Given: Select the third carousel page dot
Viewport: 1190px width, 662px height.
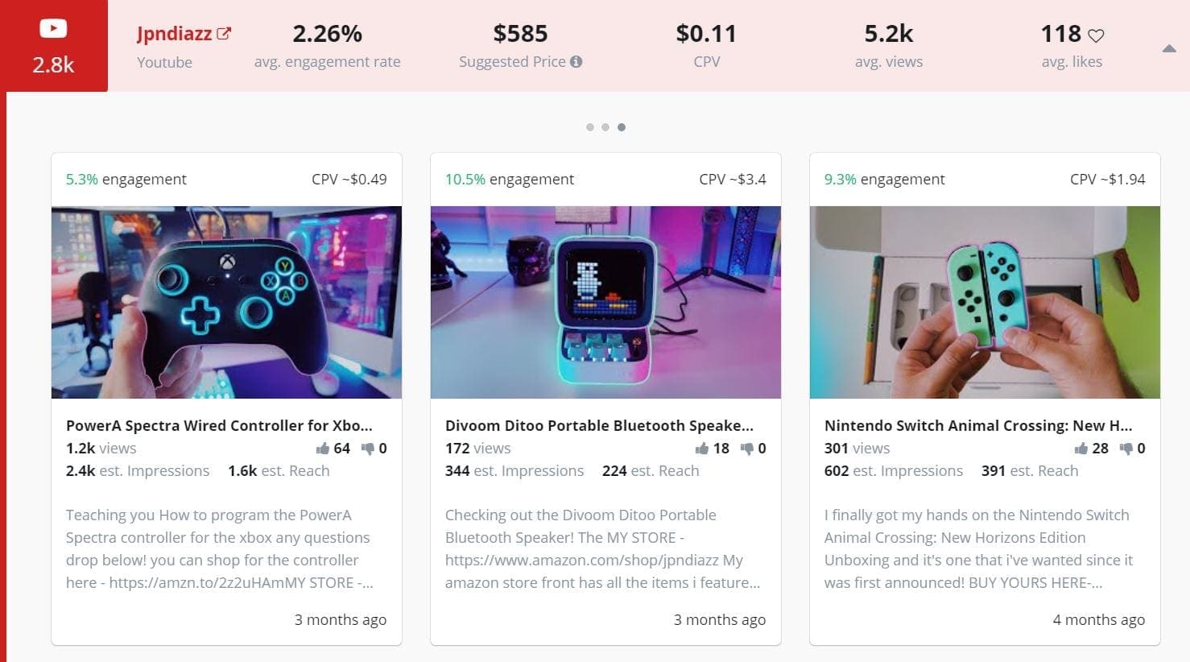Looking at the screenshot, I should 622,127.
